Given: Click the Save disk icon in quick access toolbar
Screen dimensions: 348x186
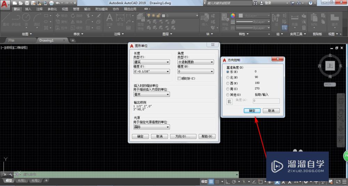Looking at the screenshot, I should [27, 3].
